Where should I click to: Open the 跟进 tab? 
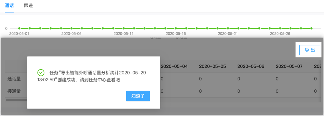pos(28,6)
